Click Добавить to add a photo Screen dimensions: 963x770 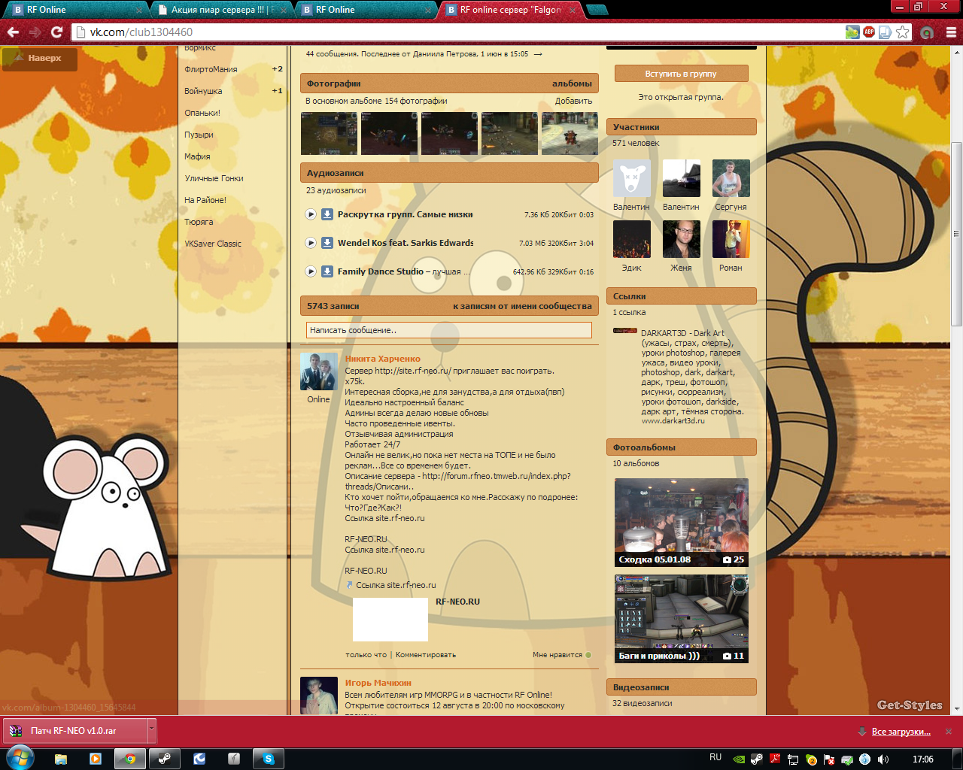coord(573,101)
